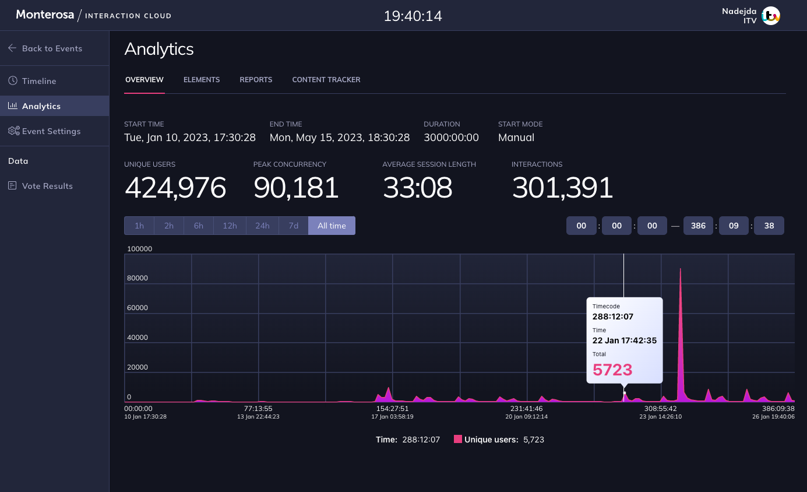Click the Vote Results document icon

tap(13, 186)
